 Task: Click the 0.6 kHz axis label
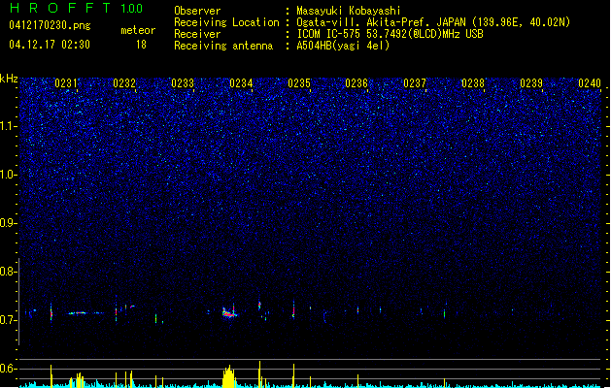(x=9, y=369)
